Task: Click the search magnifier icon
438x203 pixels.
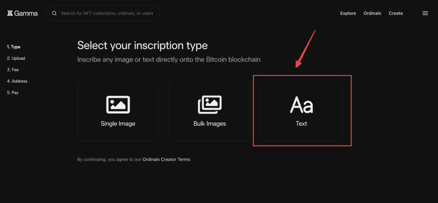Action: 54,13
